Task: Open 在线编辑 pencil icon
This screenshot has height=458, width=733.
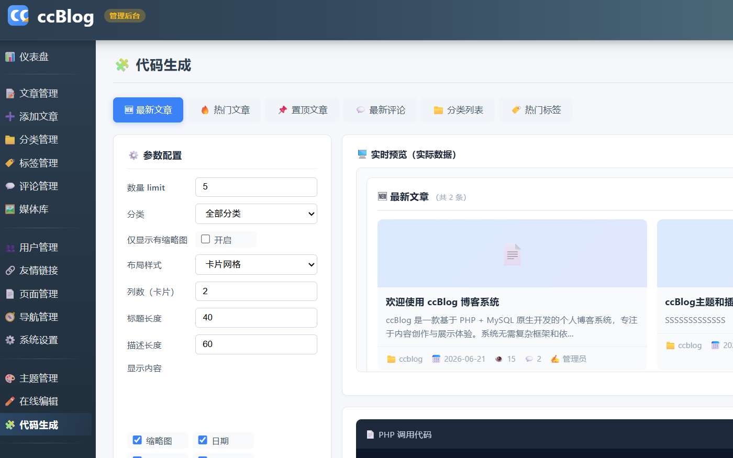Action: pyautogui.click(x=10, y=401)
